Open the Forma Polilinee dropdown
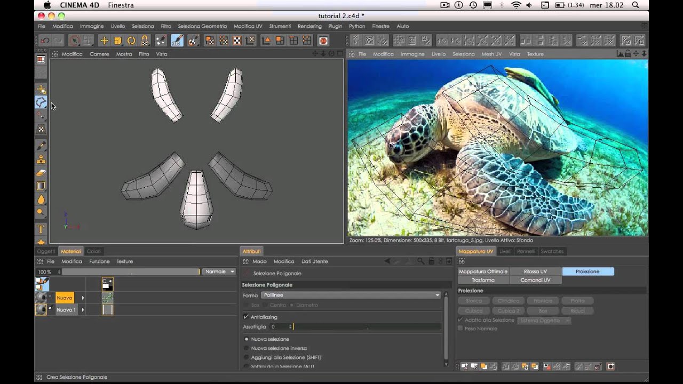683x384 pixels. coord(351,295)
